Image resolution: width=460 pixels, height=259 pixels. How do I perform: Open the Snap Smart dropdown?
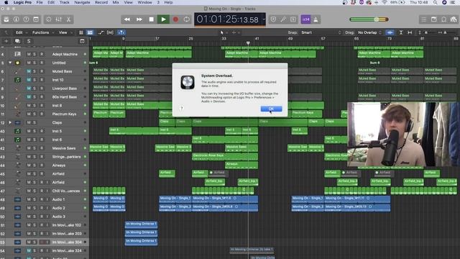click(321, 32)
